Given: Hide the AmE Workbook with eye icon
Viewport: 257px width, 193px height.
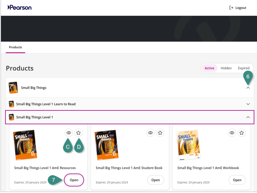Looking at the screenshot, I should pyautogui.click(x=232, y=133).
